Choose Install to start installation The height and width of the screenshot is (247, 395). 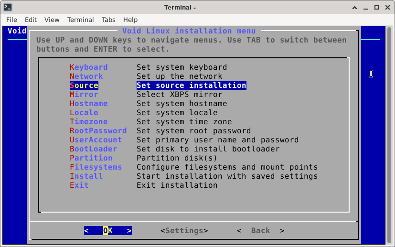tap(86, 176)
